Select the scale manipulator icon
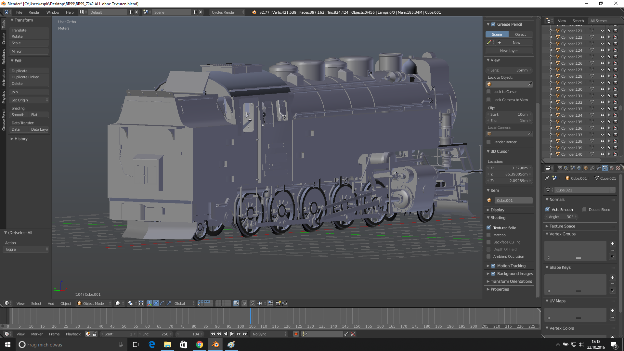 (x=169, y=303)
